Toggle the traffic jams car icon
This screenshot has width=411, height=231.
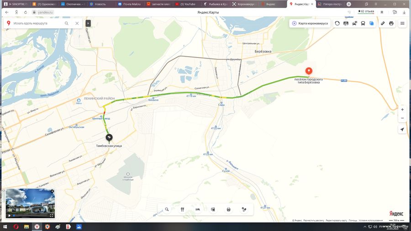(x=354, y=23)
